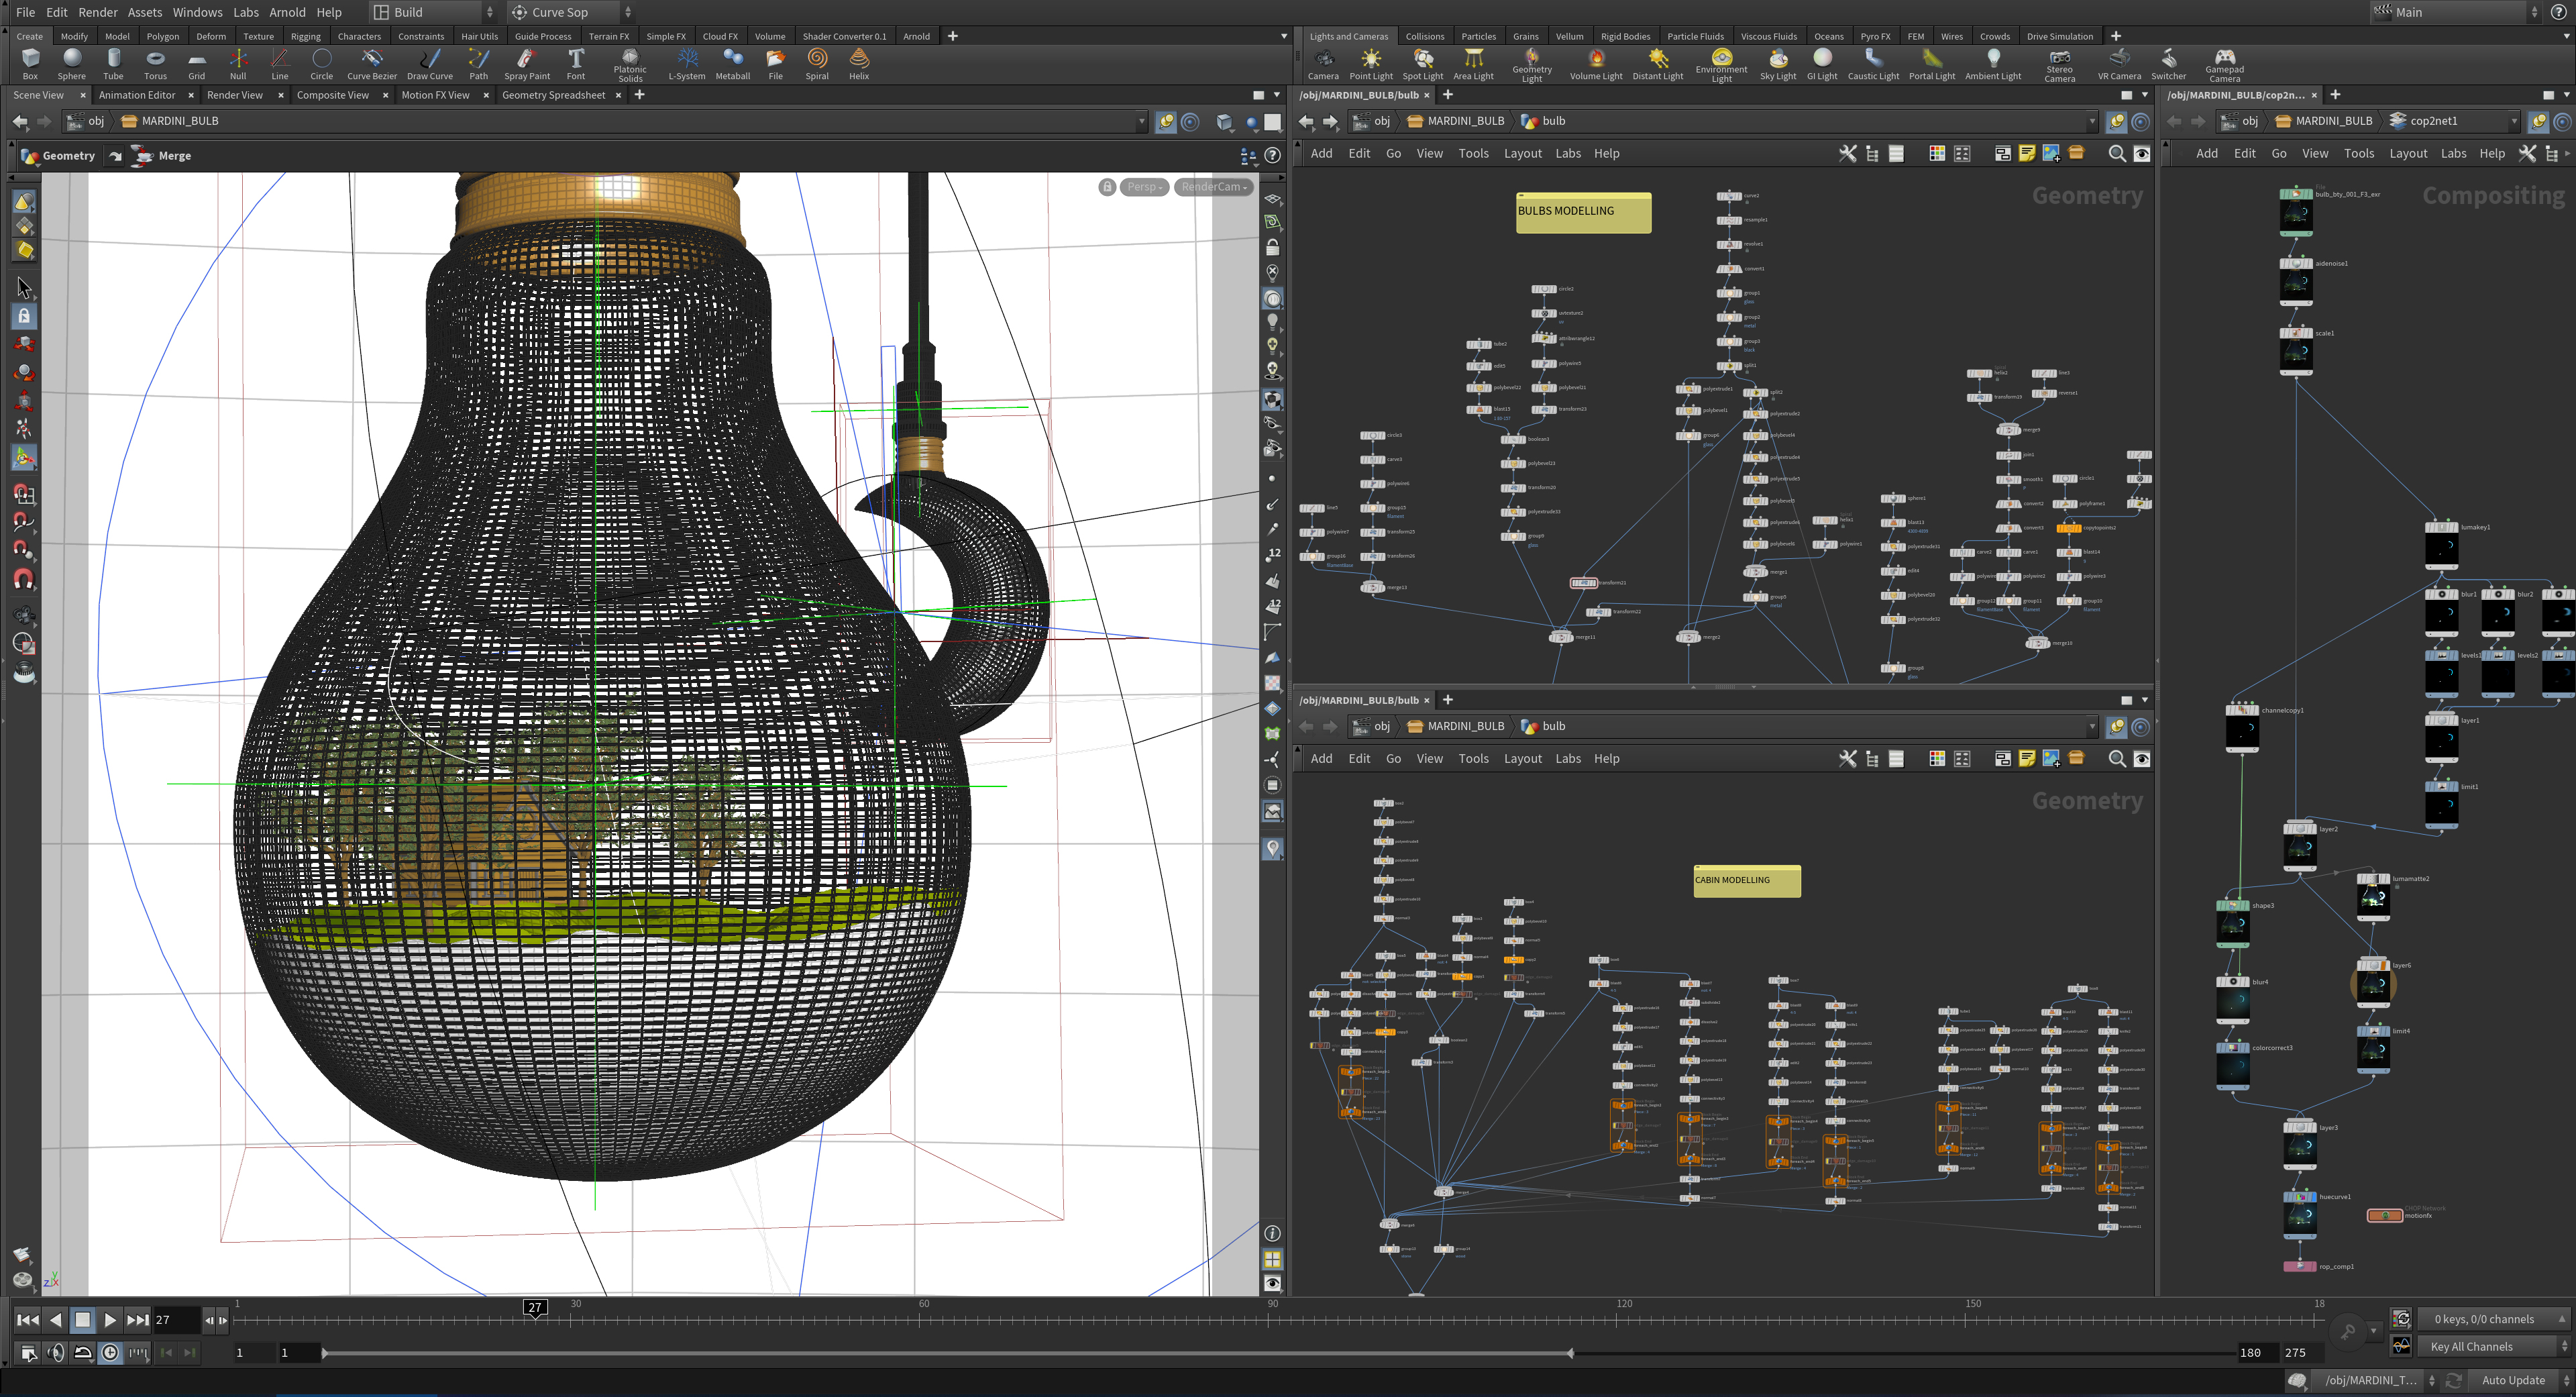This screenshot has width=2576, height=1397.
Task: Toggle loop playback mode
Action: click(83, 1353)
